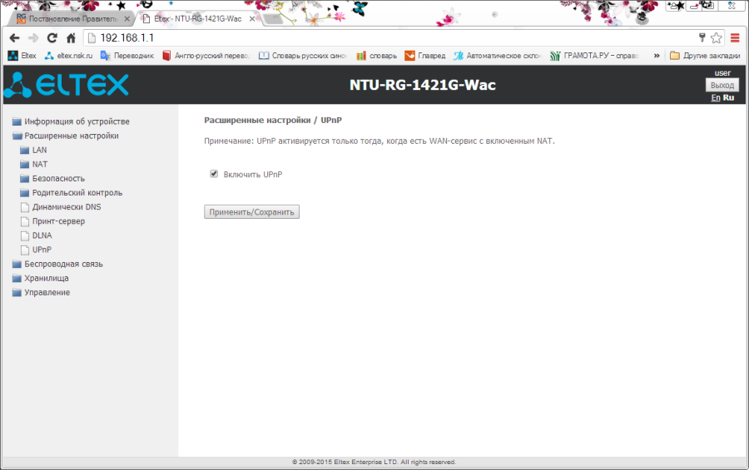Select the Ru language link
This screenshot has height=470, width=749.
(x=728, y=97)
